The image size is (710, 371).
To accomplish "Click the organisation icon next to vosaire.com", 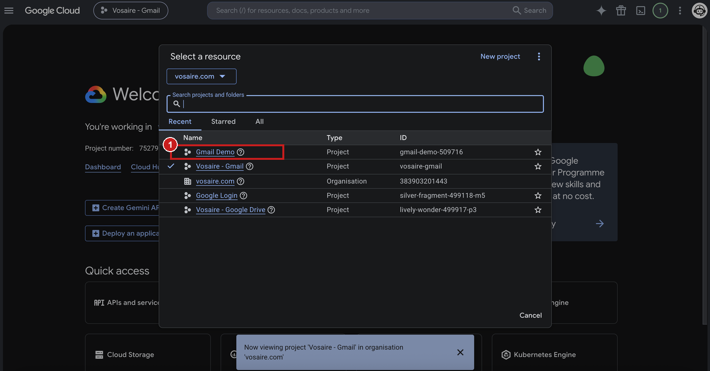I will click(187, 181).
